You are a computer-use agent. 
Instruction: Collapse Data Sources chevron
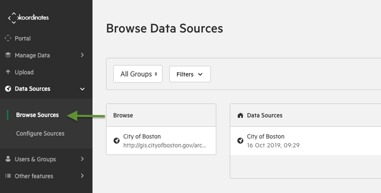pyautogui.click(x=83, y=89)
